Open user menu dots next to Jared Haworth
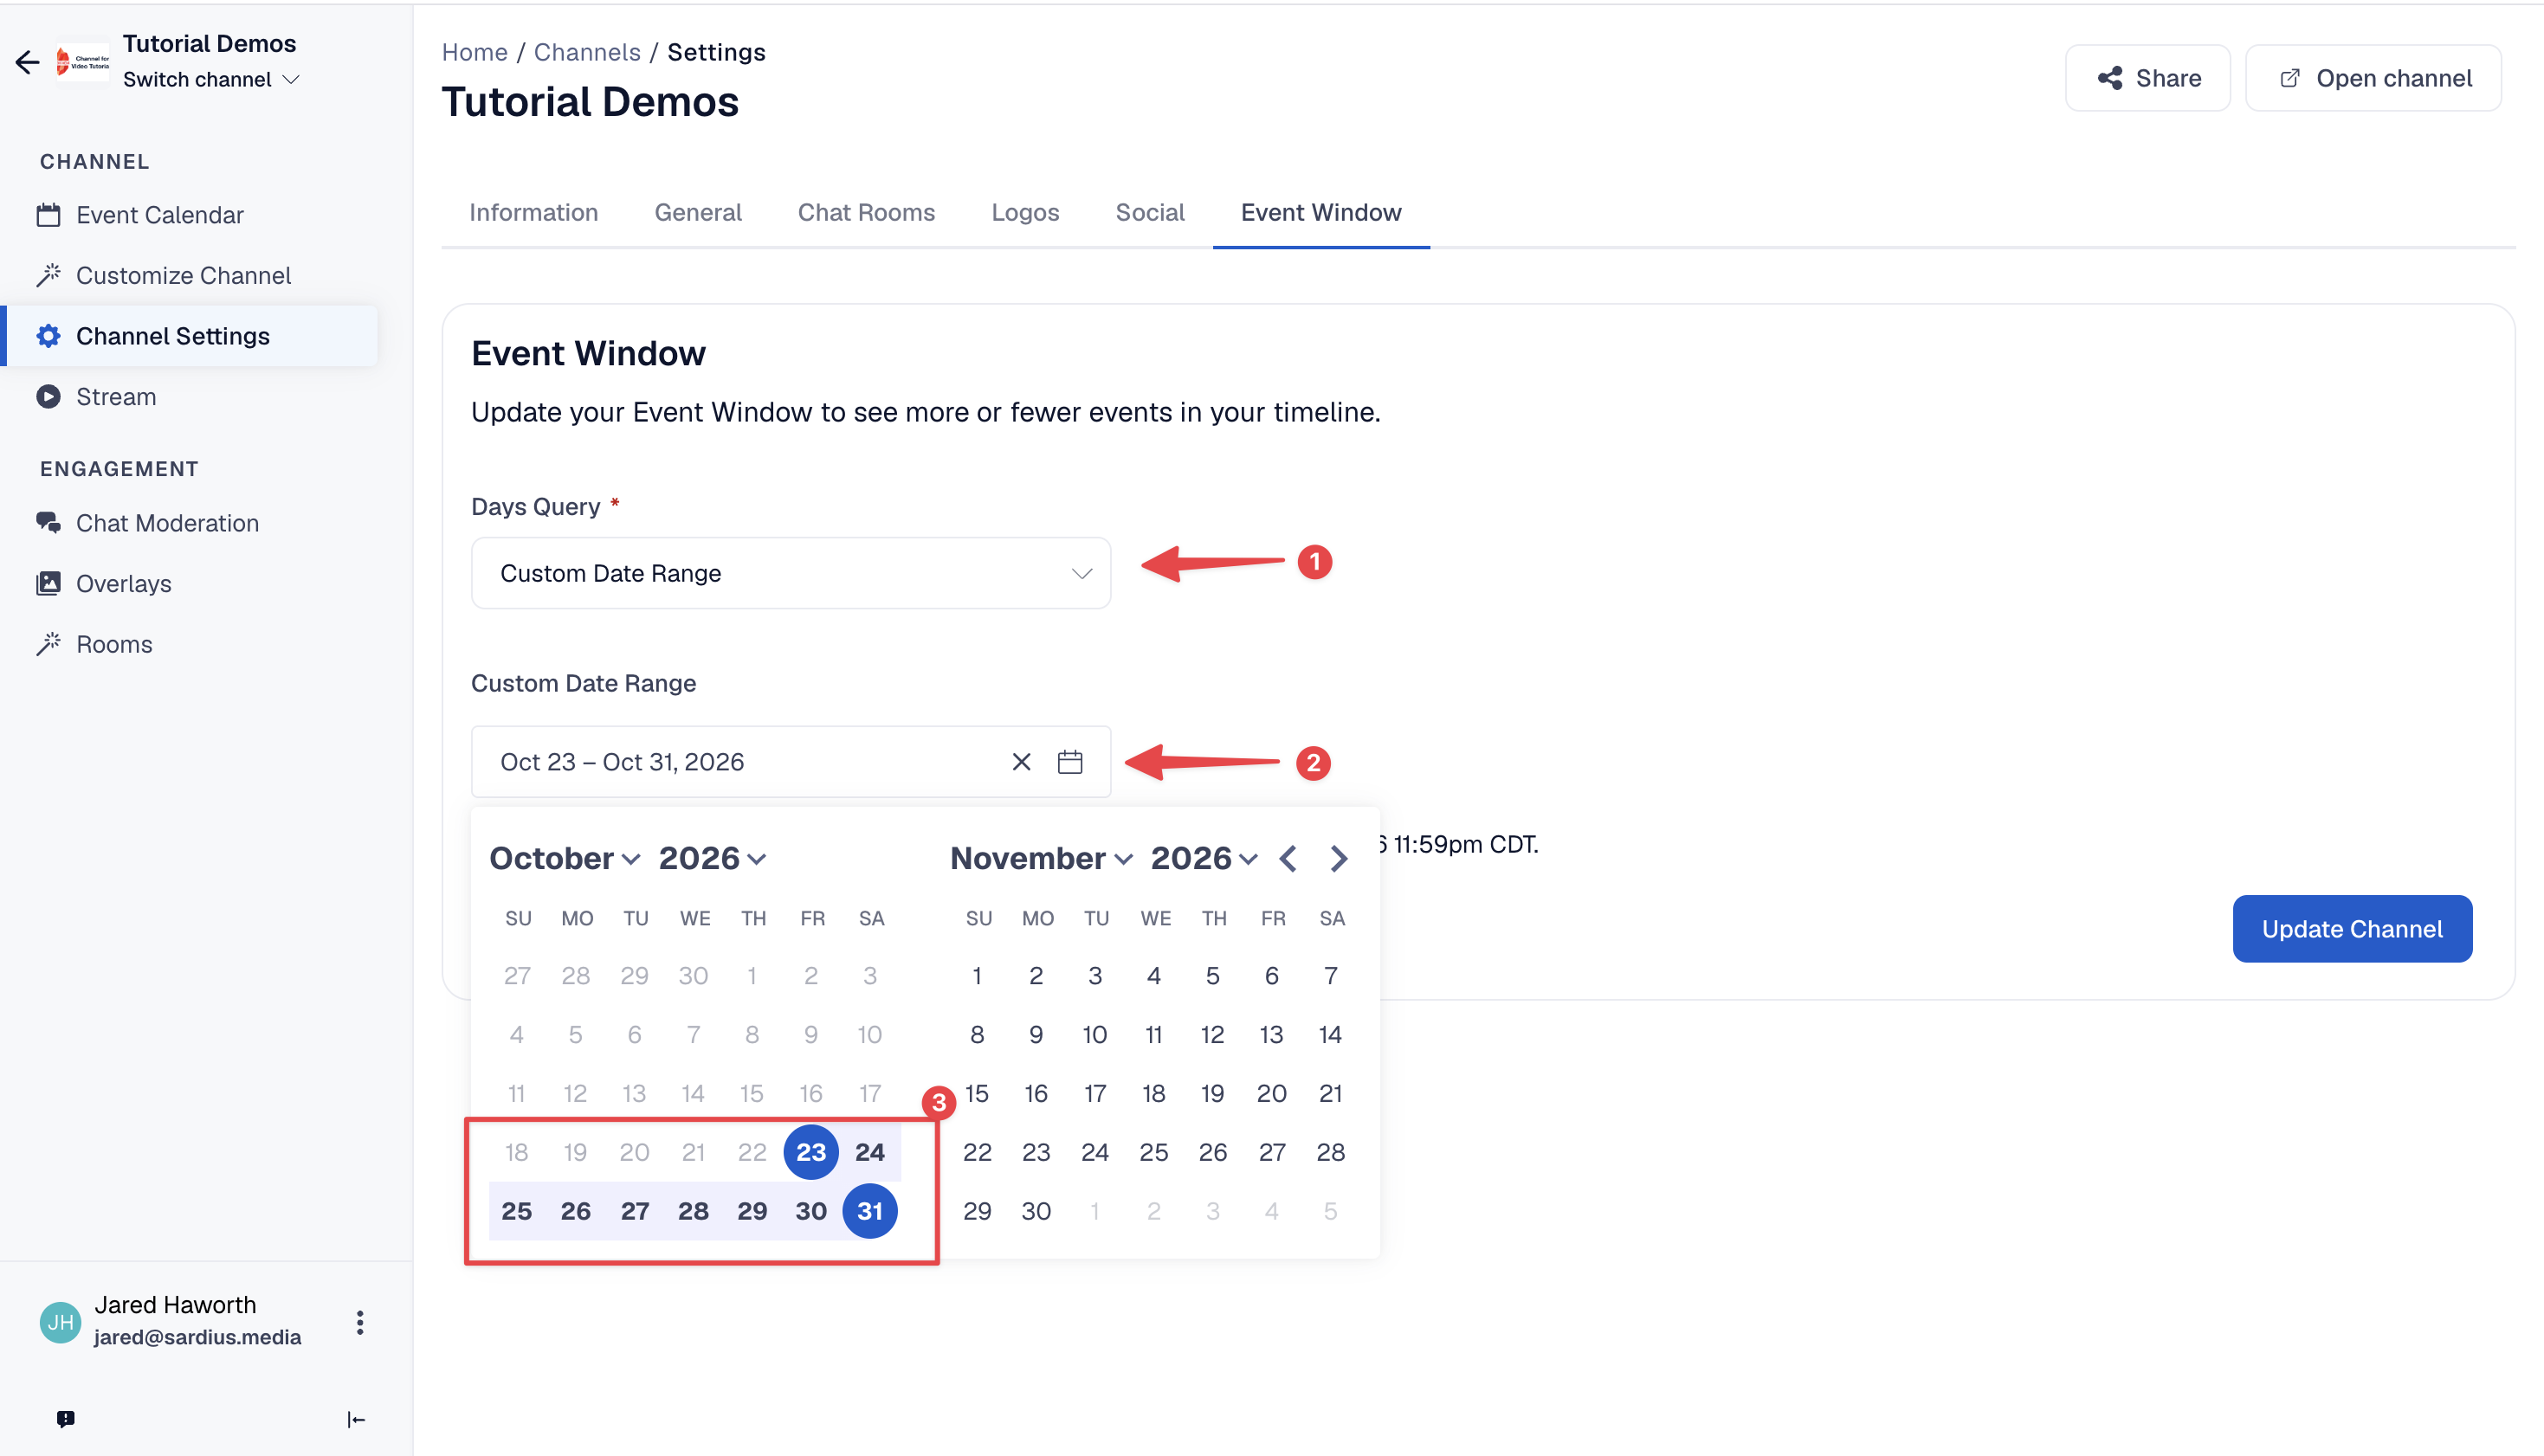This screenshot has height=1456, width=2544. (360, 1323)
